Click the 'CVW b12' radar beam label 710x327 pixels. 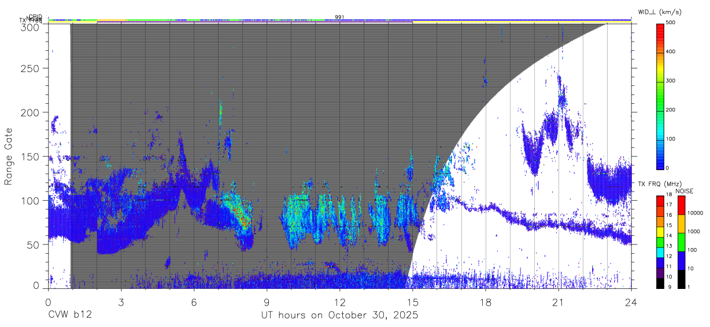click(69, 315)
